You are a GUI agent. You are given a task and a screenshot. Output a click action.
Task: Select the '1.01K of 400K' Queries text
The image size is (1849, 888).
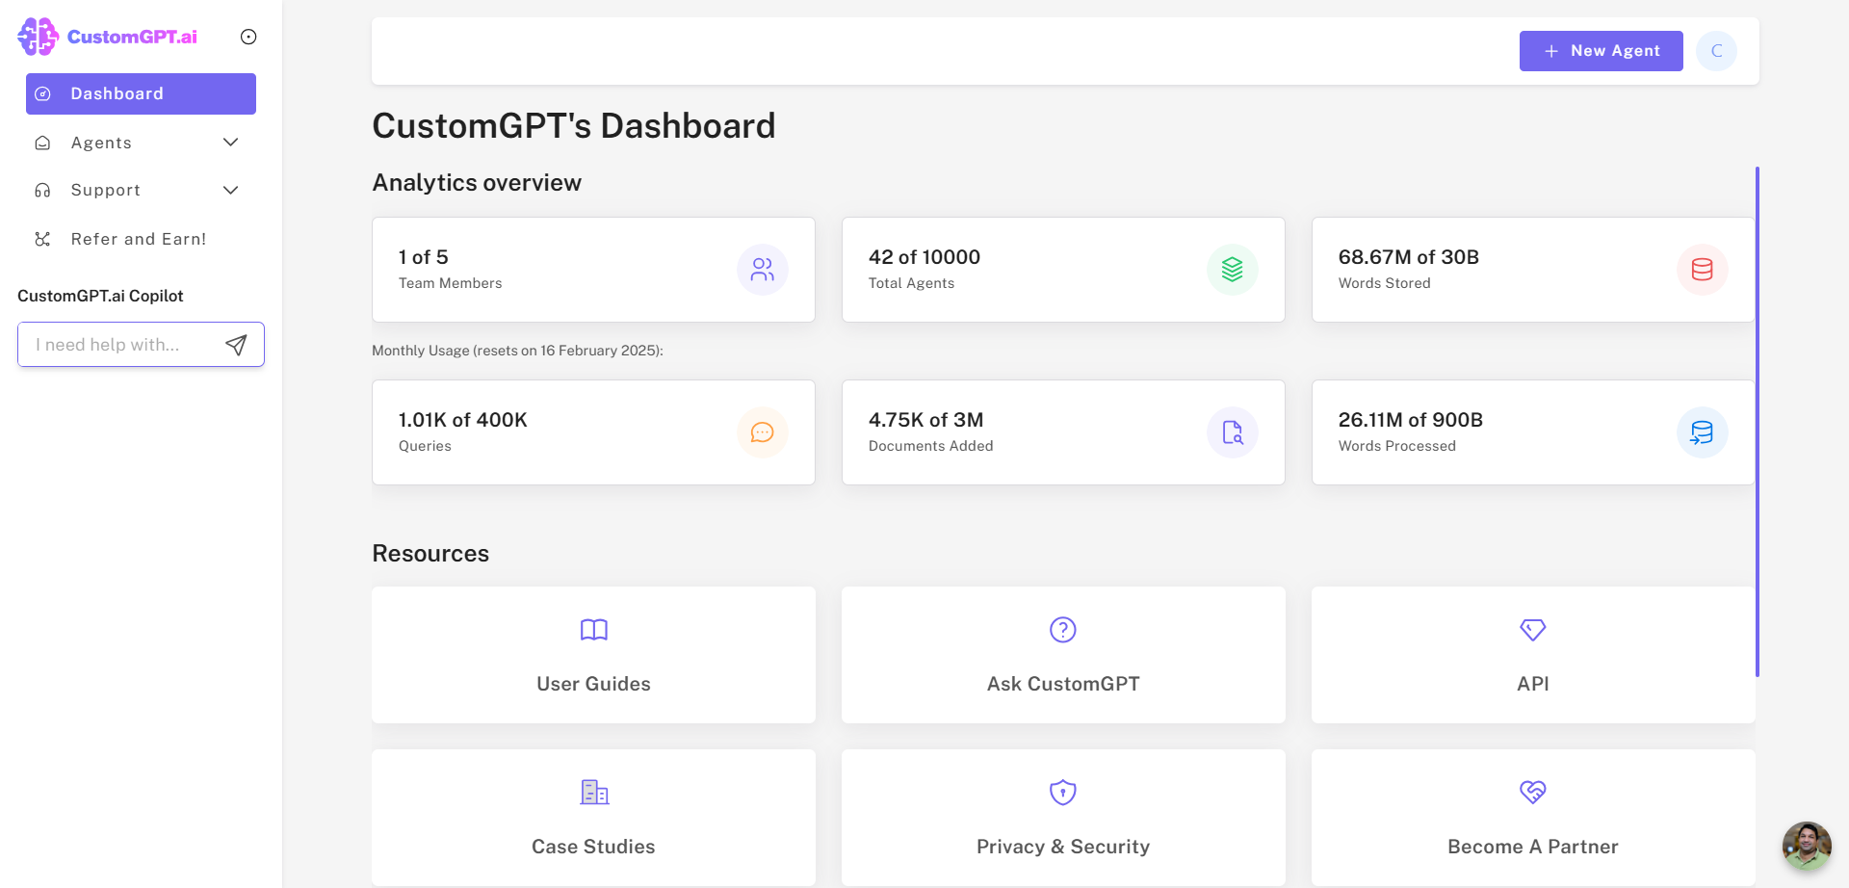tap(463, 420)
